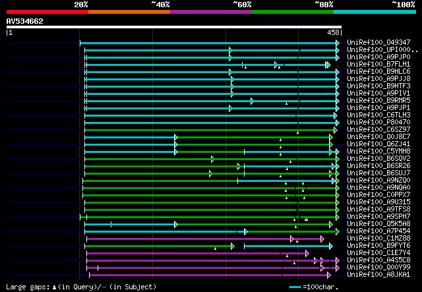Screen dimensions: 422x292
Task: Click the purple ~60% identity legend segment
Action: coord(211,12)
